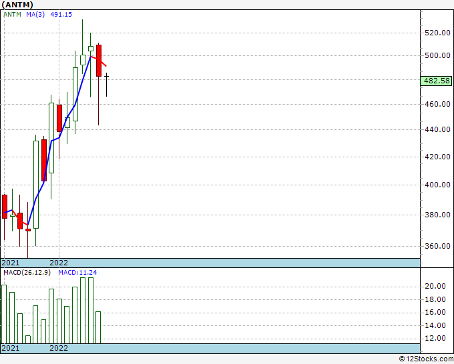Viewport: 454px width, 364px height.
Task: Click the MA(3) indicator label
Action: coord(35,15)
